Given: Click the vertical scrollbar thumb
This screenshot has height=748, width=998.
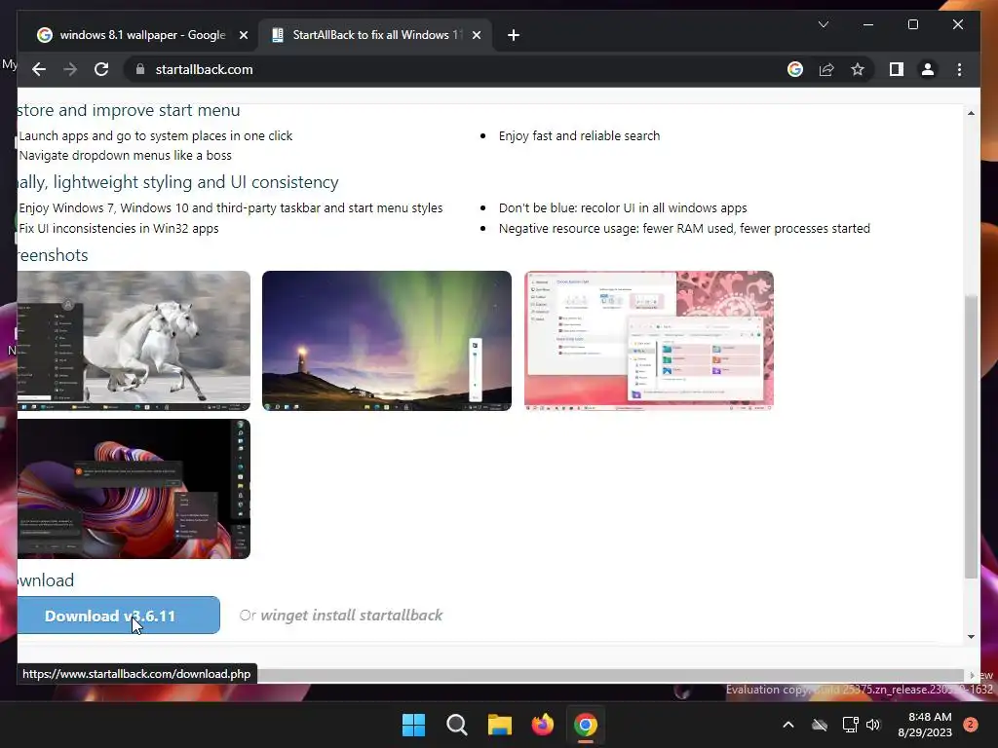Looking at the screenshot, I should click(971, 437).
